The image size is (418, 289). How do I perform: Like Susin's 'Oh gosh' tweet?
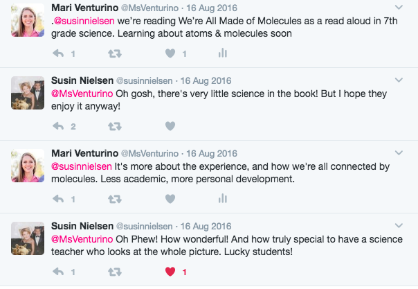tap(170, 126)
